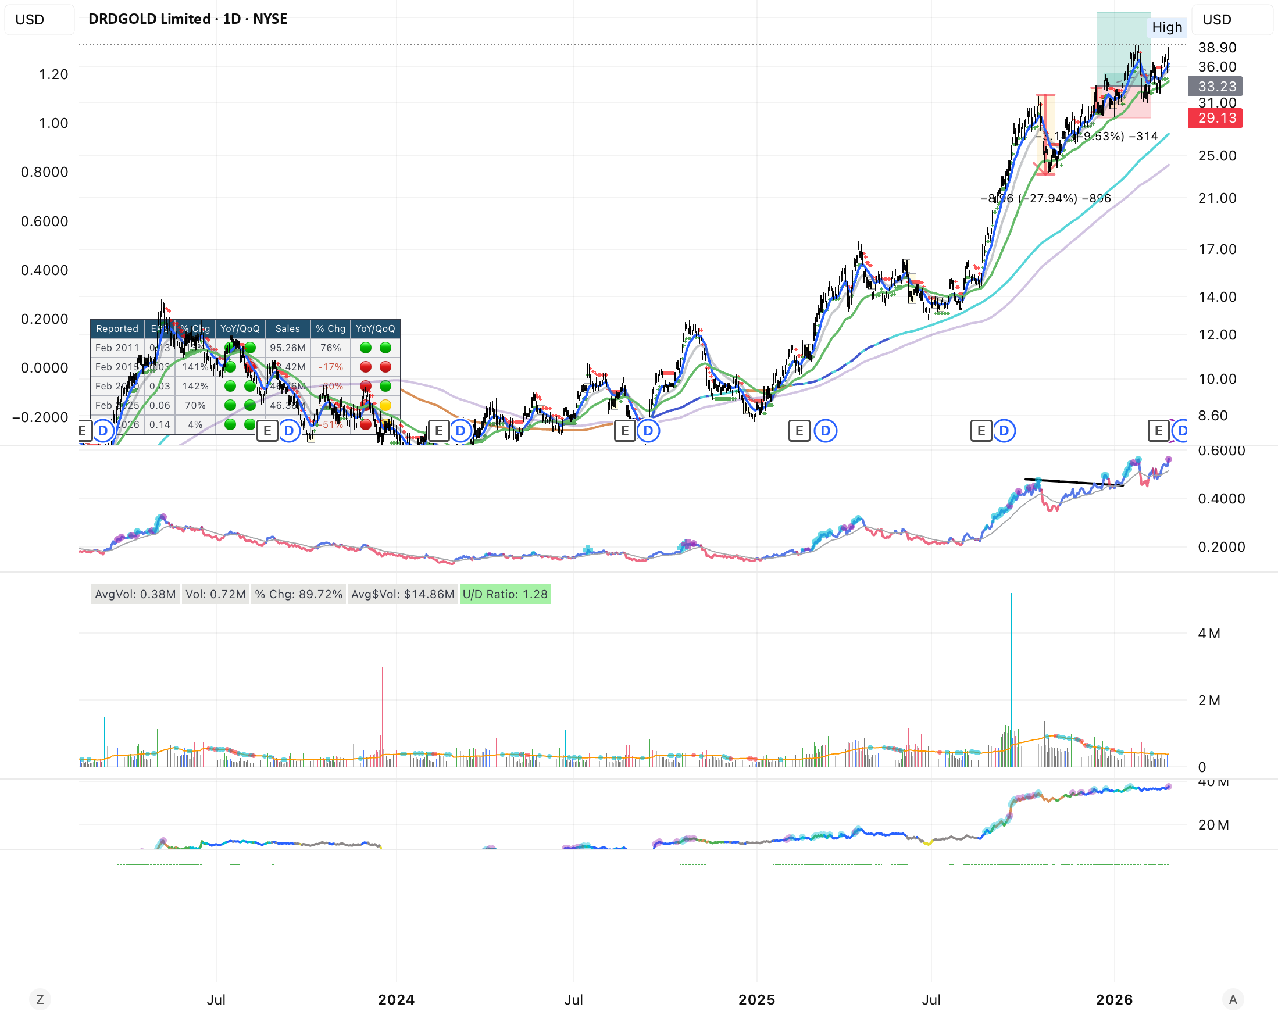Open the USD currency selector above 38.90
The image size is (1278, 1015).
click(1231, 20)
